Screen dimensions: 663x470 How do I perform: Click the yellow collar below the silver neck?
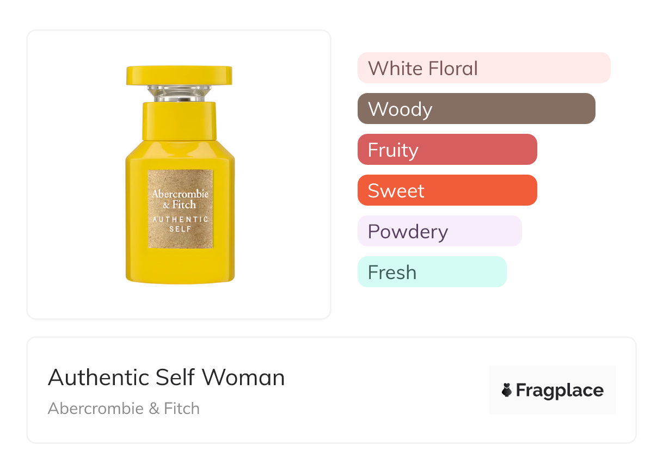point(179,120)
